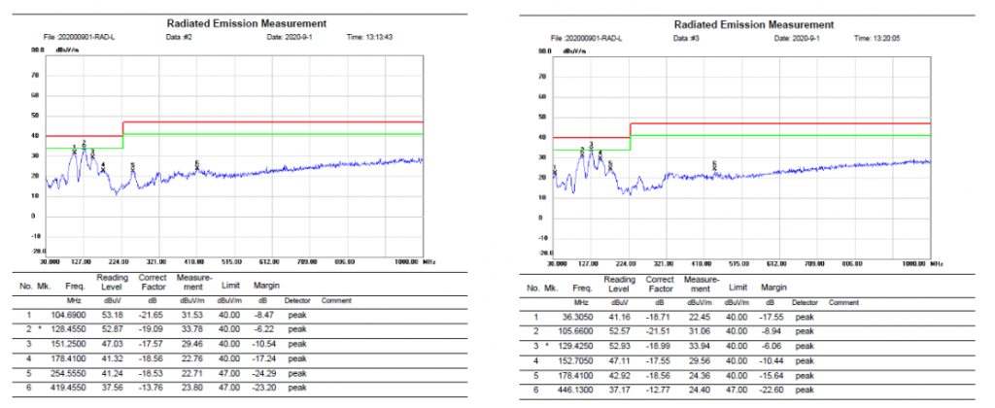Click the left table's Margin column header
Screen dimensions: 995x408
pyautogui.click(x=266, y=287)
